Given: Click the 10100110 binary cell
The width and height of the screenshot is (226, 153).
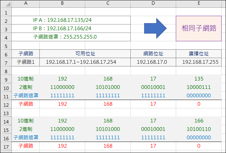Looking at the screenshot, I should (x=199, y=129).
